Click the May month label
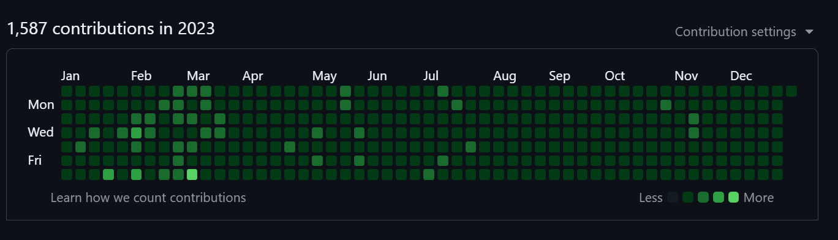 click(x=324, y=76)
